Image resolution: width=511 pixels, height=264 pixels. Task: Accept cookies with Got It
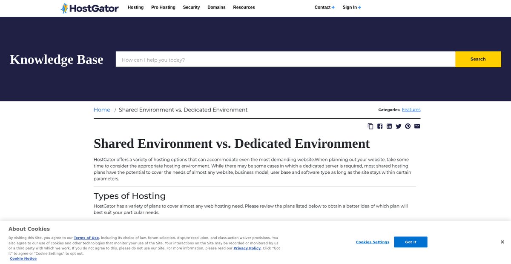point(411,242)
